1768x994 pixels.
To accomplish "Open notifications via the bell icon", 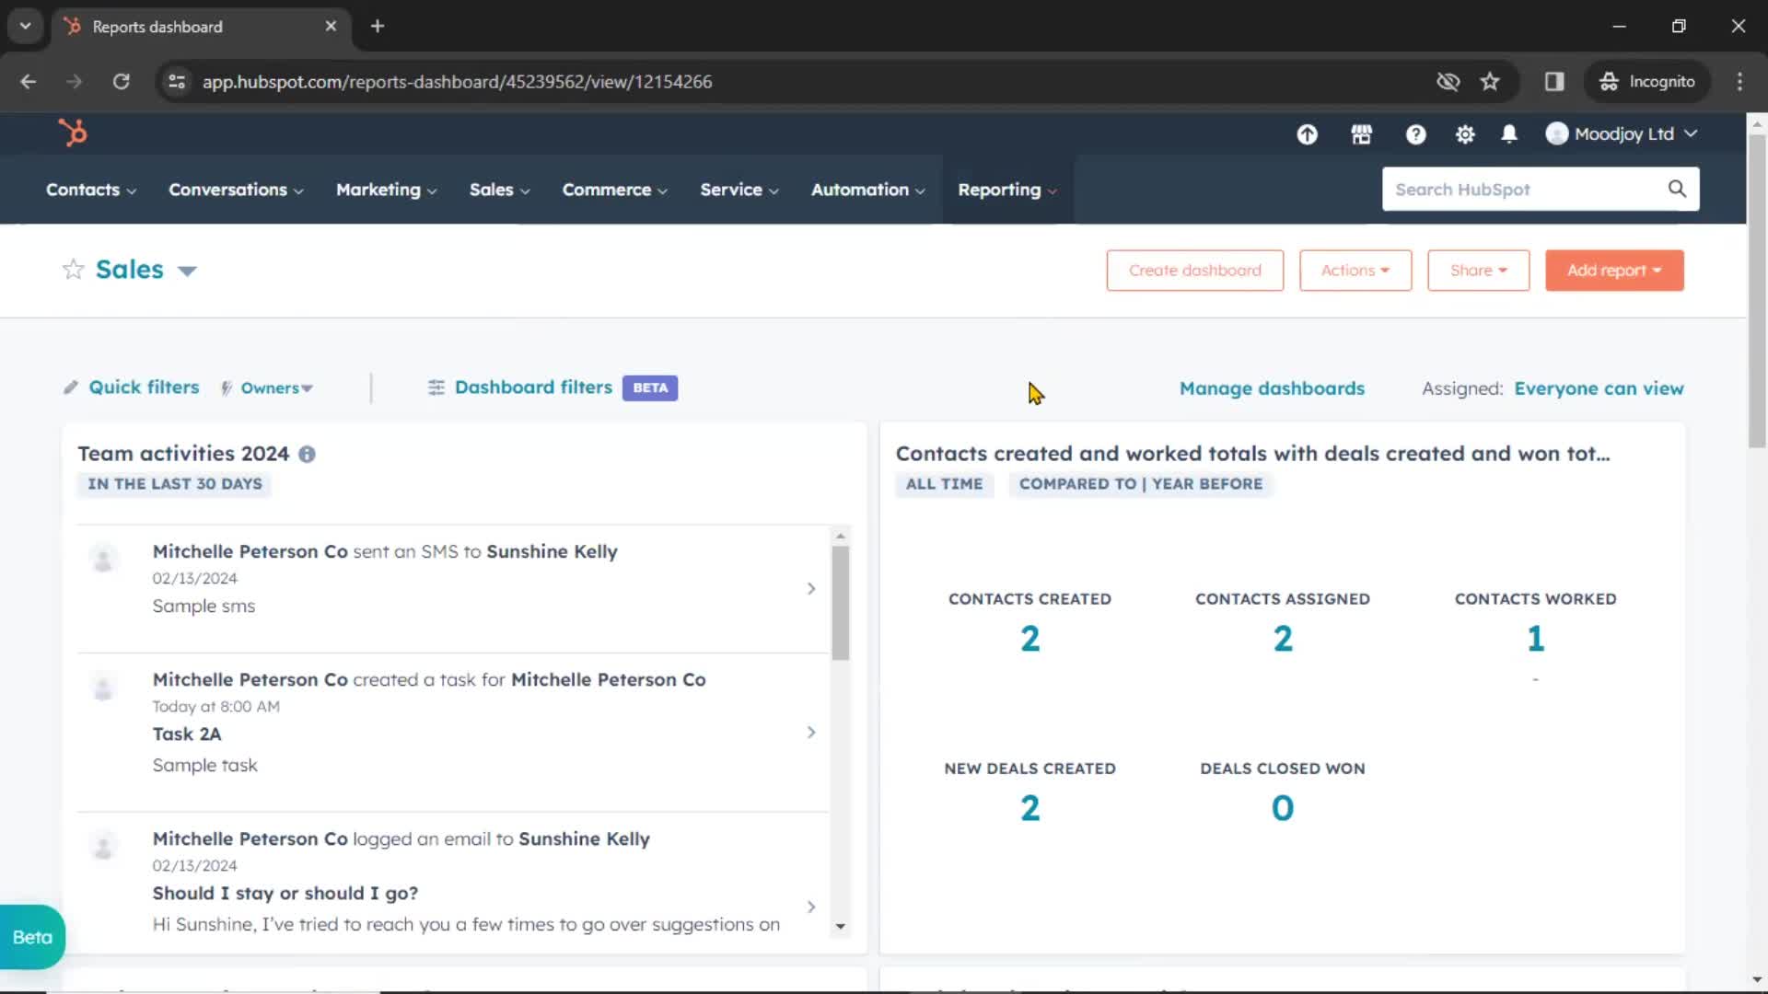I will (1509, 133).
